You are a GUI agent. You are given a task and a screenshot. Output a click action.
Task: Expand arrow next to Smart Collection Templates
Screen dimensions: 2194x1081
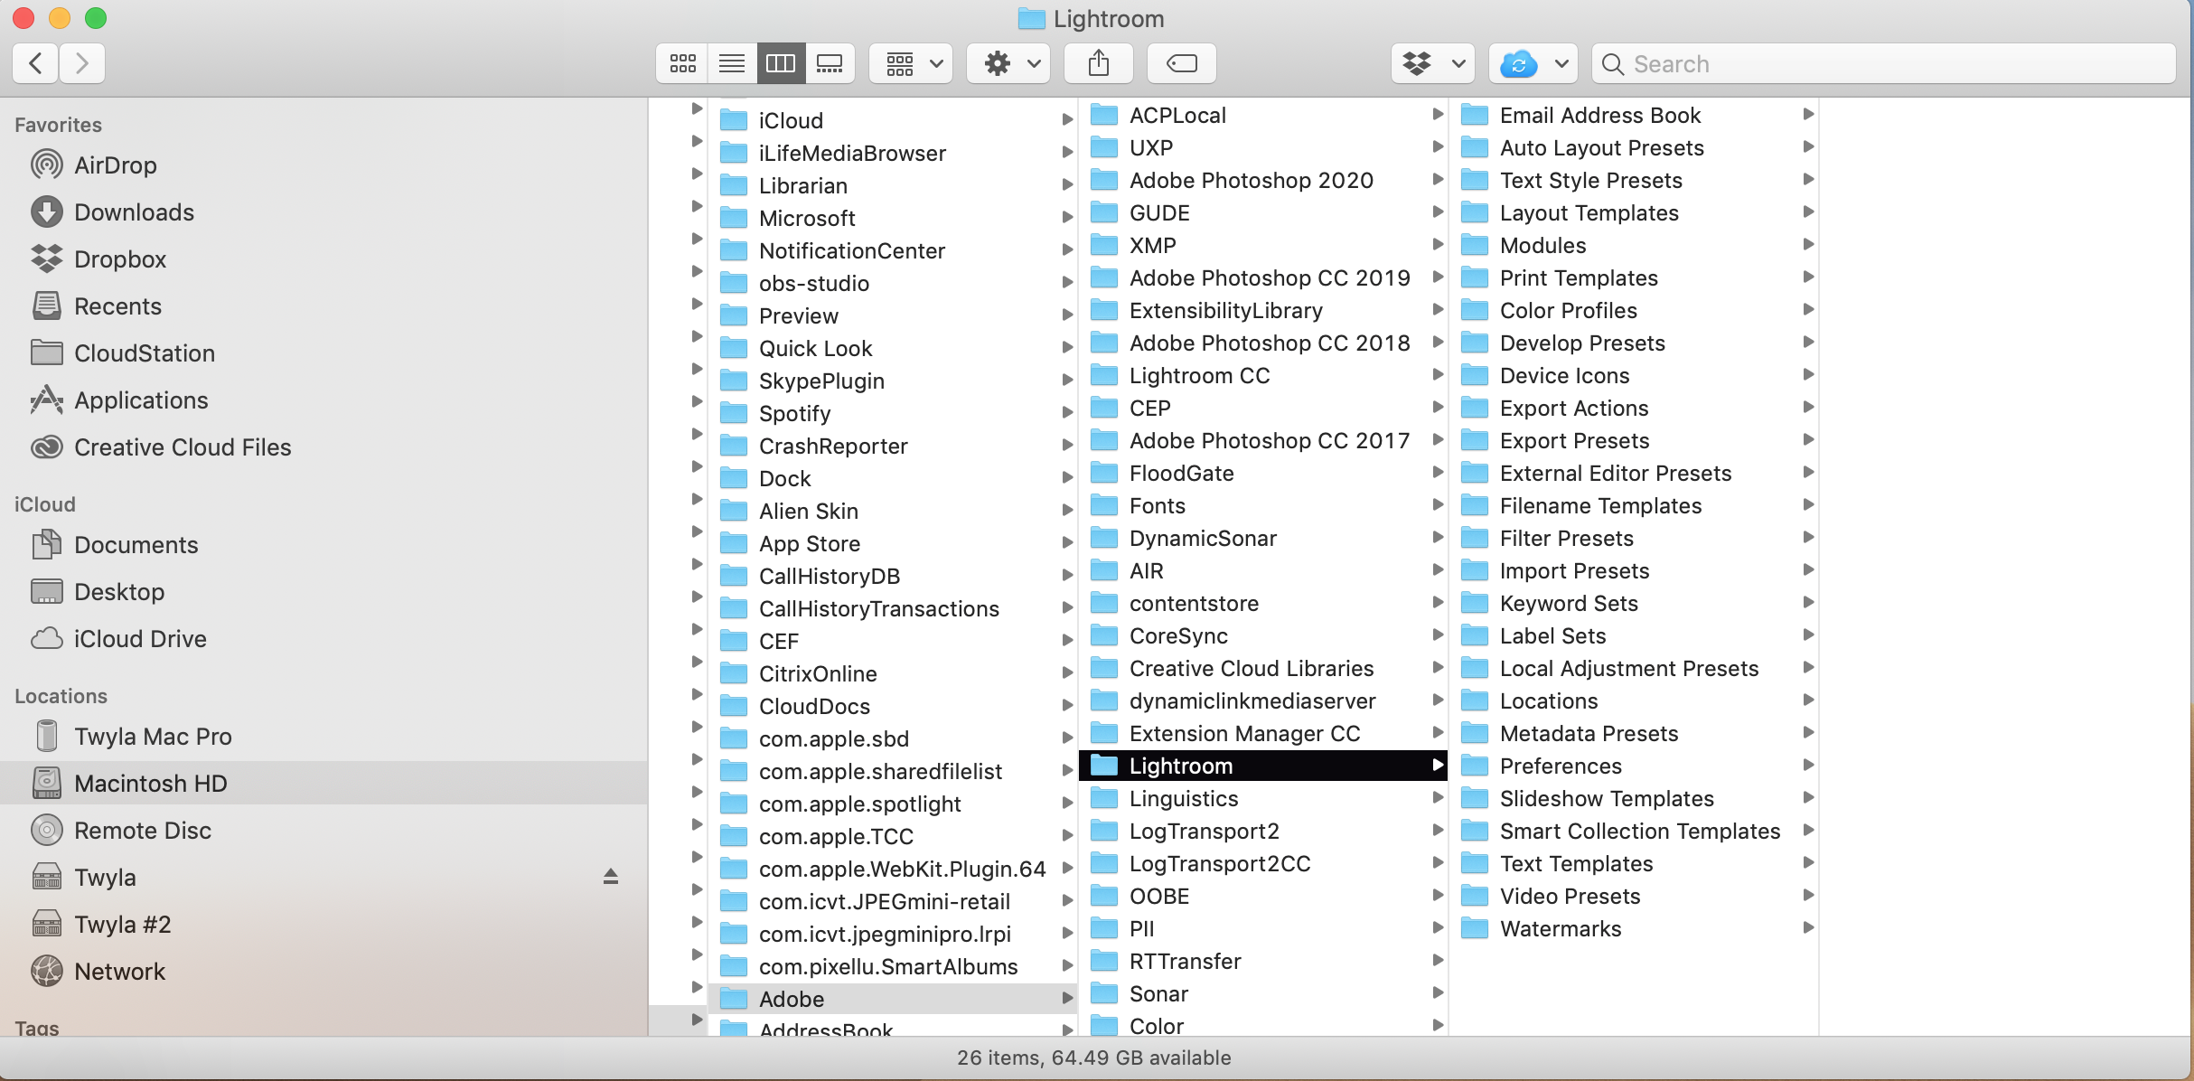click(x=1808, y=830)
